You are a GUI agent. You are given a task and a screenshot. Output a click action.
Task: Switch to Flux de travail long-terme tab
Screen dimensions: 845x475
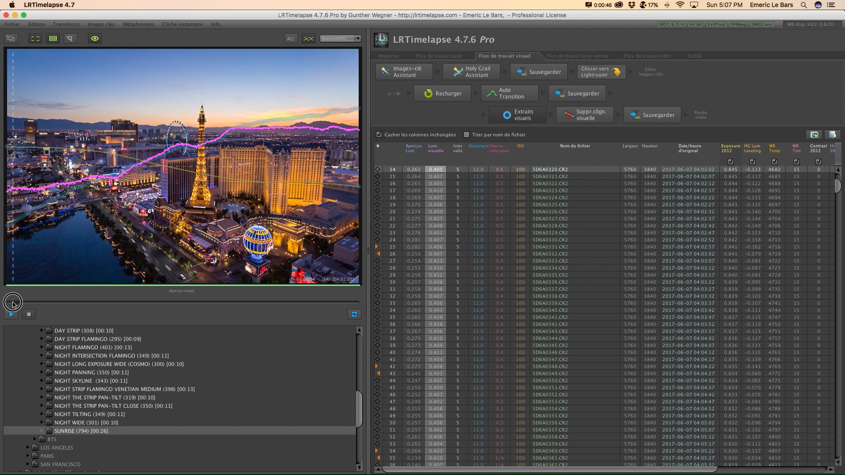[x=577, y=56]
